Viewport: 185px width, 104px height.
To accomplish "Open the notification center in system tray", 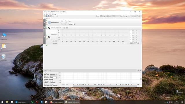I will [x=182, y=102].
